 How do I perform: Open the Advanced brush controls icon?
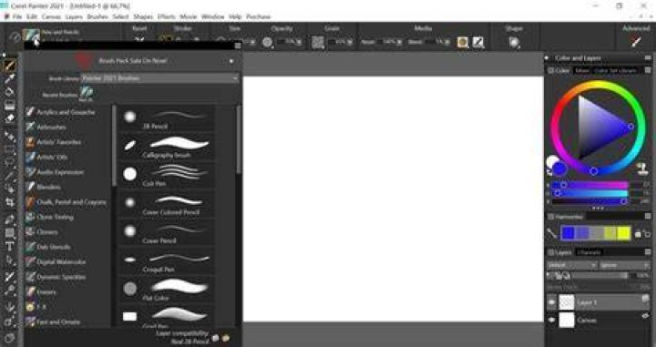(636, 42)
